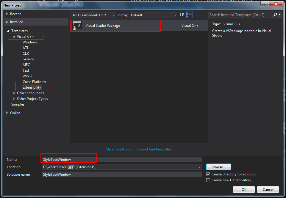The width and height of the screenshot is (286, 198).
Task: Uncheck Create directory for solution
Action: pos(208,174)
